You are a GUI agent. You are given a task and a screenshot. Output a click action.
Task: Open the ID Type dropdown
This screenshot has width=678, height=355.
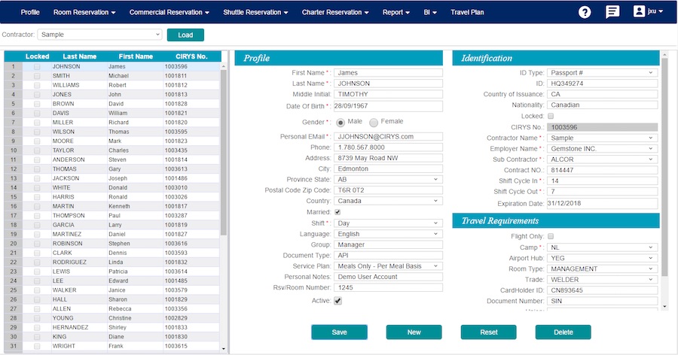pyautogui.click(x=602, y=73)
